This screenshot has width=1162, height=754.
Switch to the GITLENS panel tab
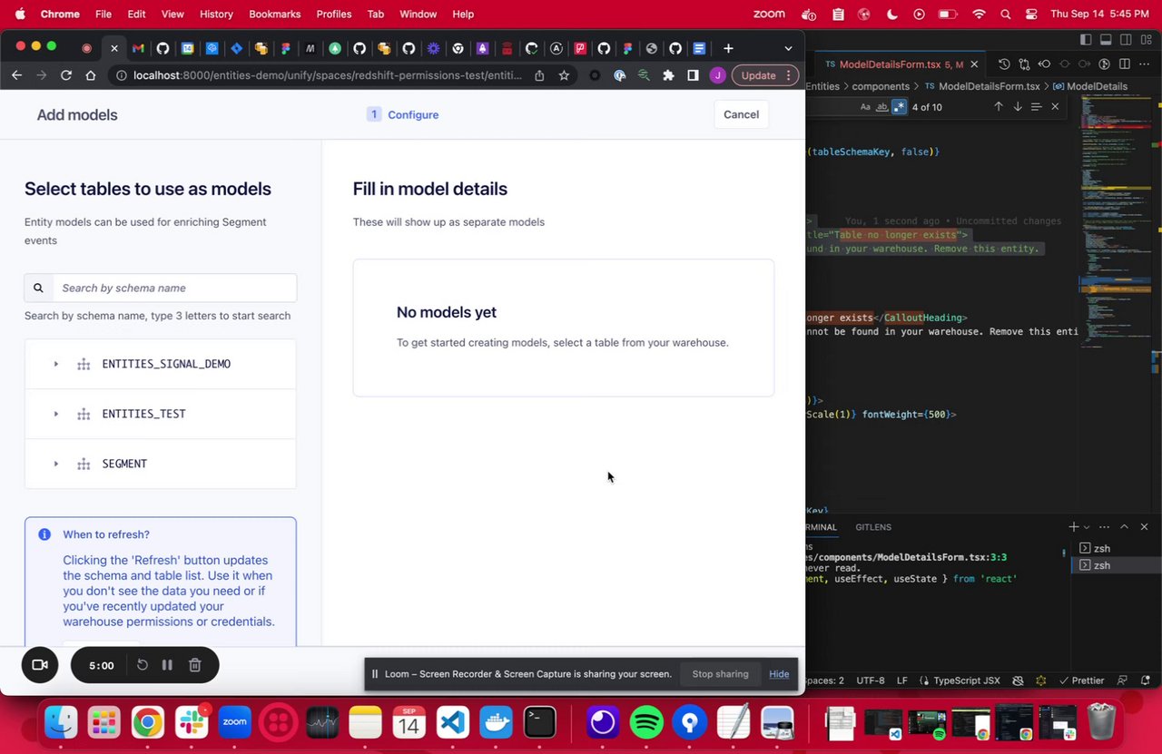873,527
